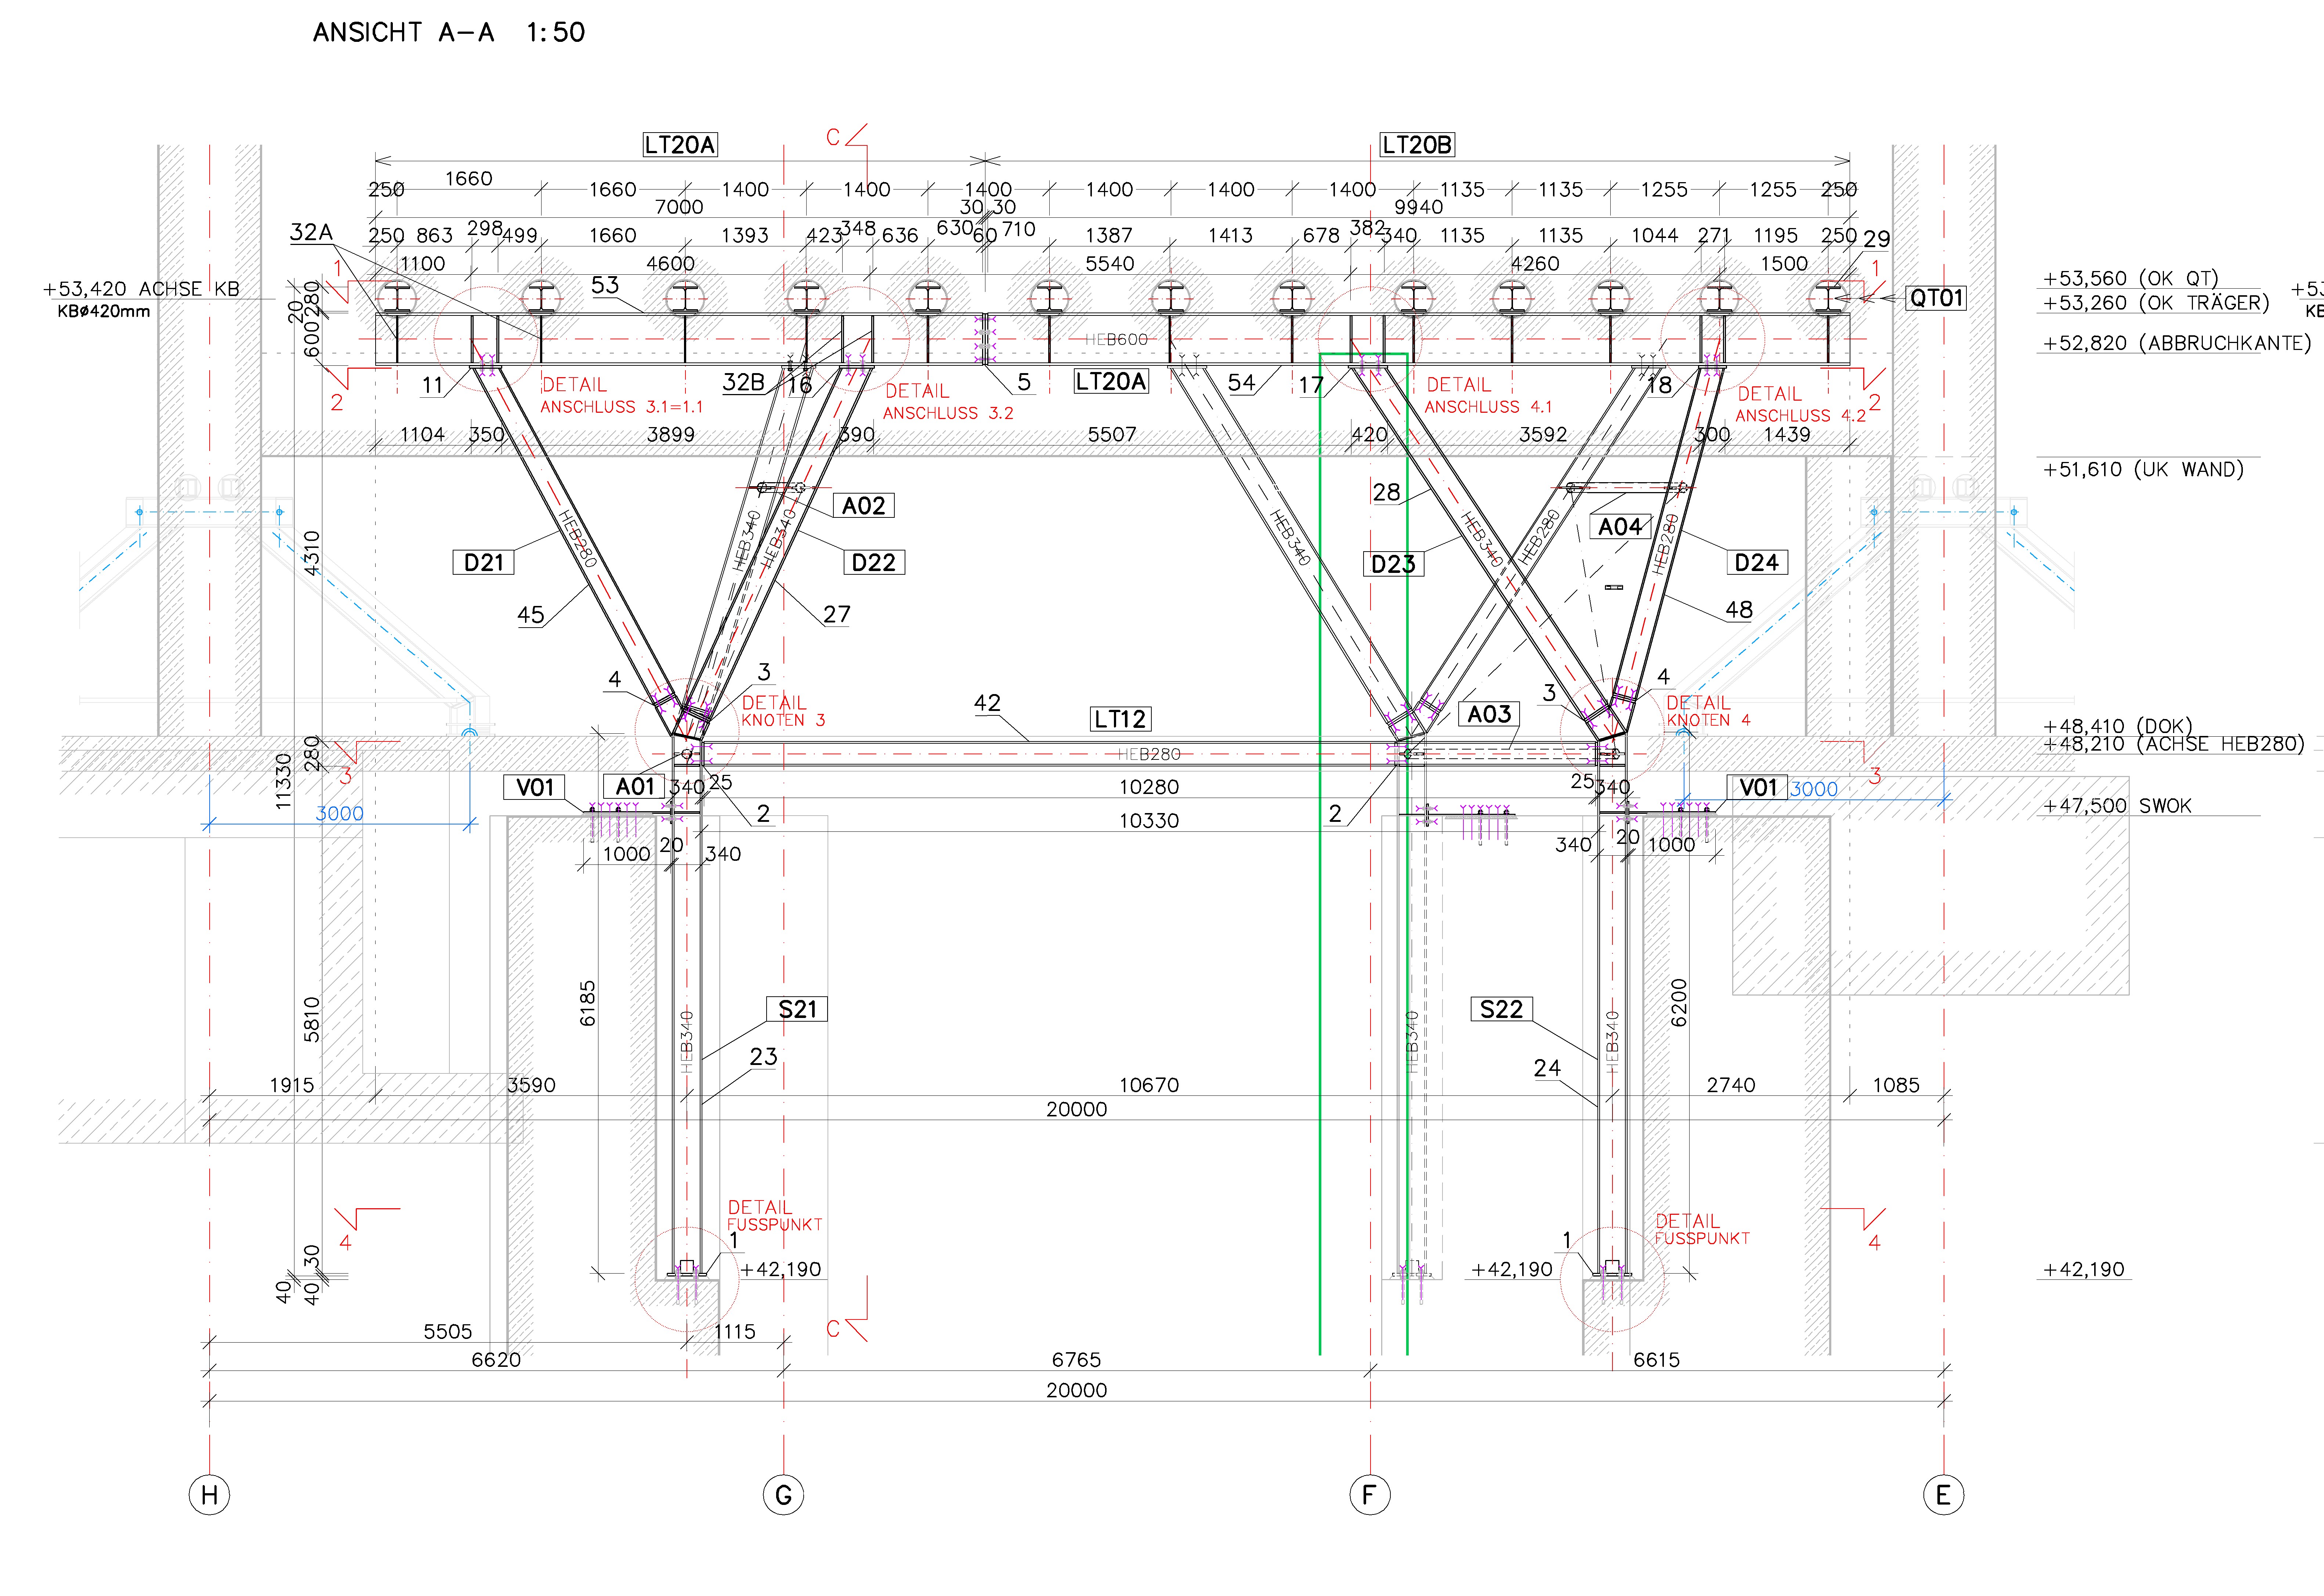Click position number "29" near QT01
This screenshot has height=1596, width=2324.
(1876, 239)
